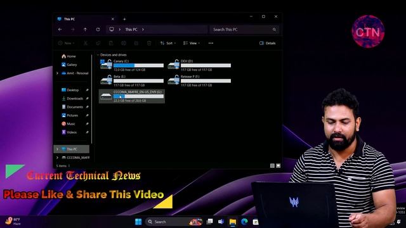The height and width of the screenshot is (228, 406).
Task: Click Beta (E:) storage usage bar
Action: [x=138, y=81]
